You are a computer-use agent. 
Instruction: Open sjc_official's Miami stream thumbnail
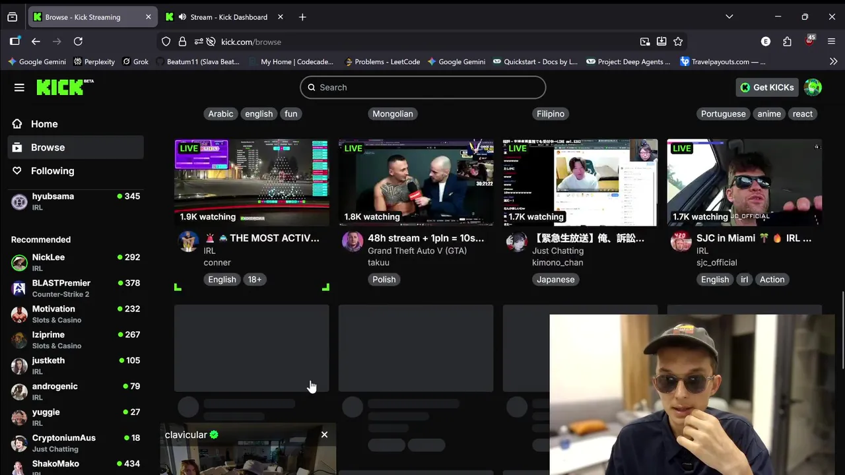(x=745, y=182)
